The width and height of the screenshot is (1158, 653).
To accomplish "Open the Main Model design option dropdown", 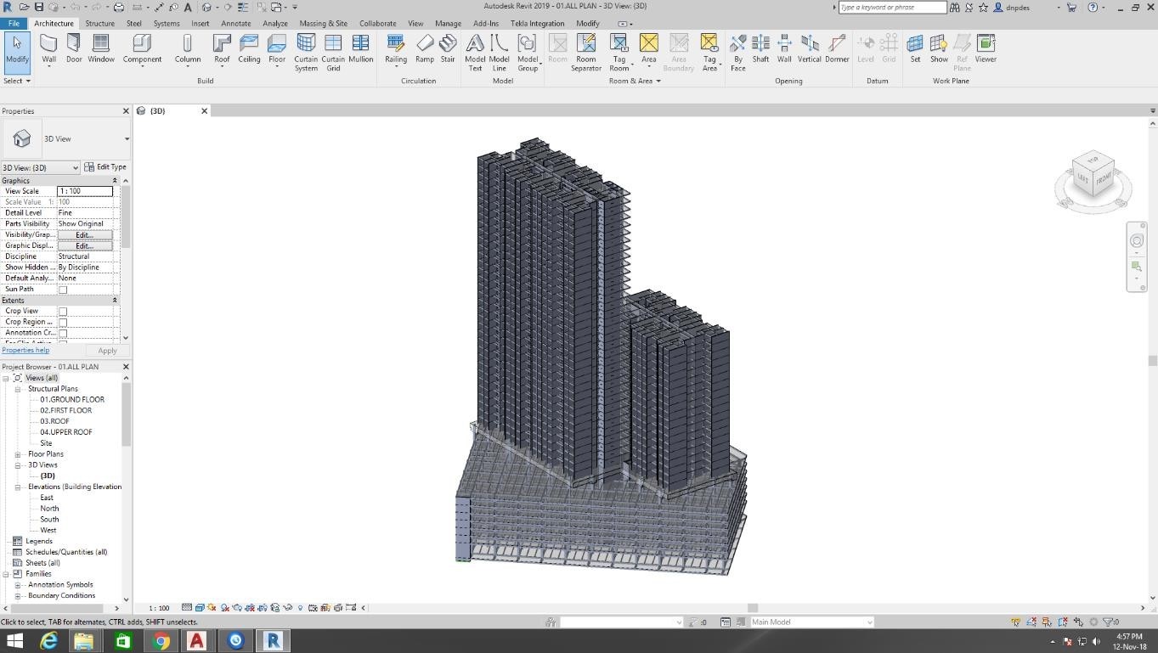I will [x=870, y=622].
